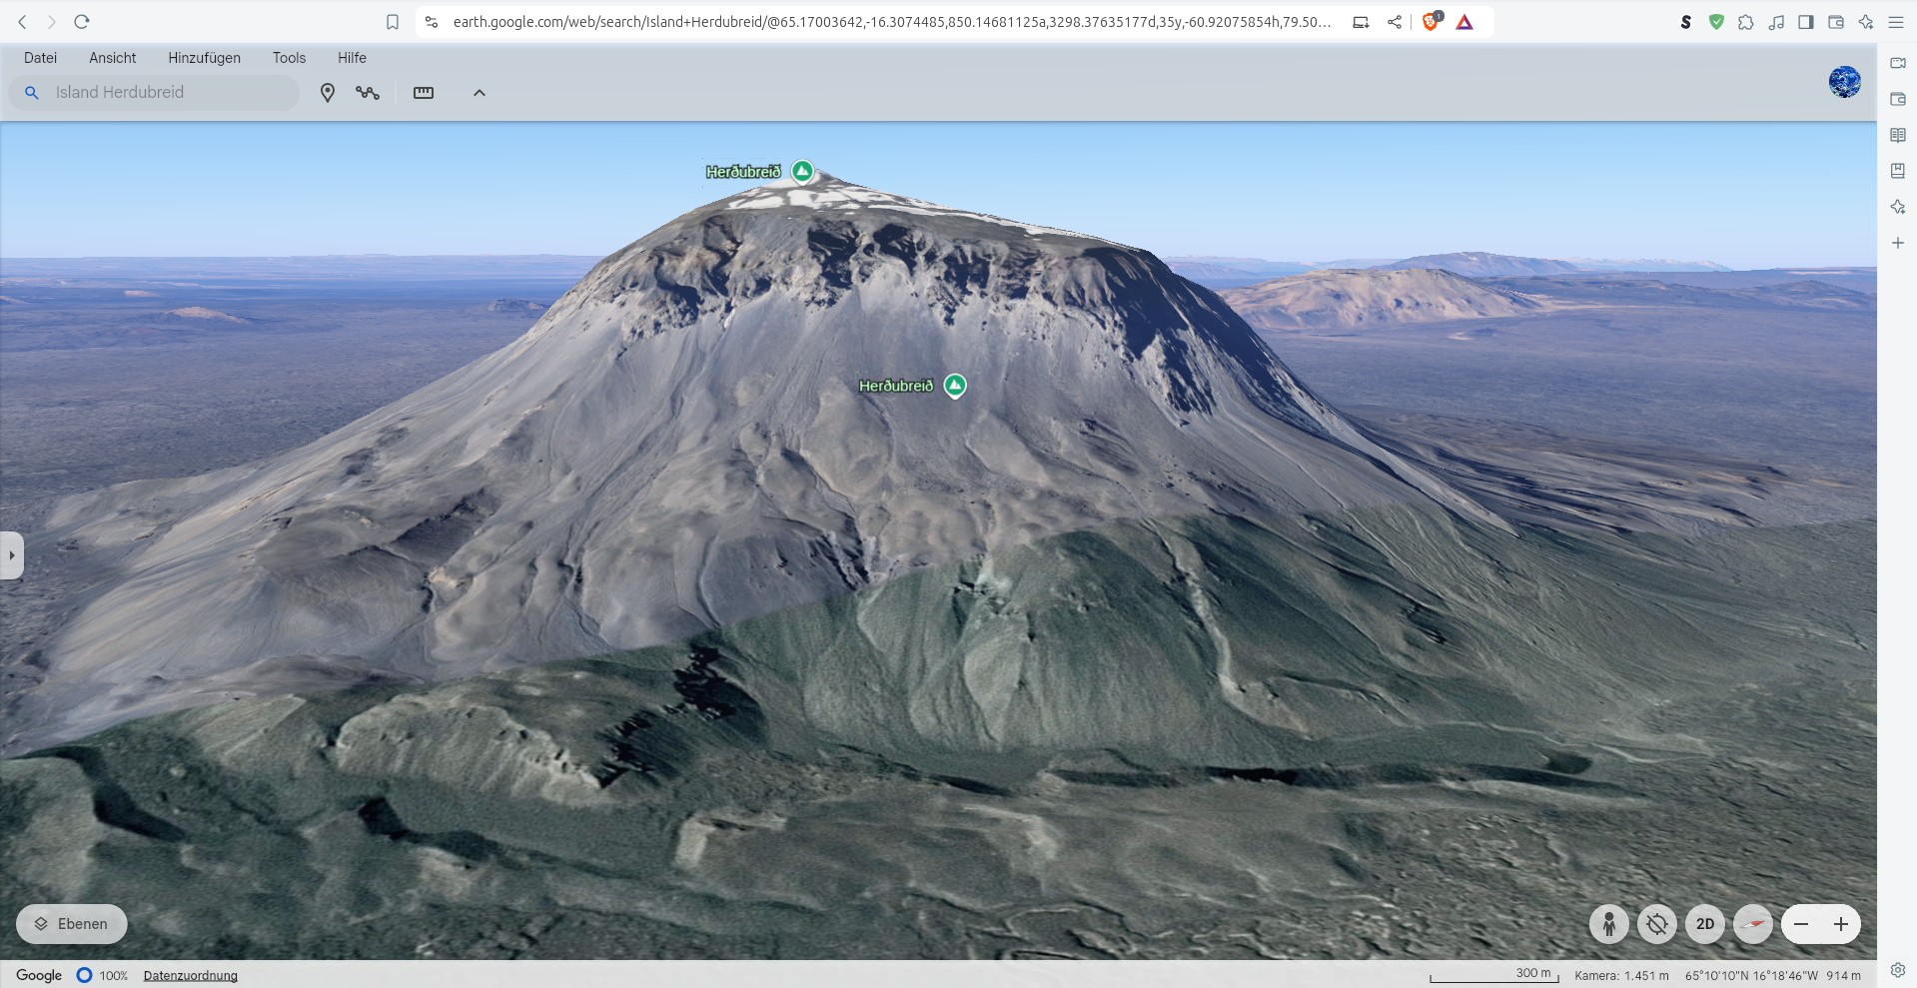Enter Street View pegman
1917x988 pixels.
[x=1609, y=924]
